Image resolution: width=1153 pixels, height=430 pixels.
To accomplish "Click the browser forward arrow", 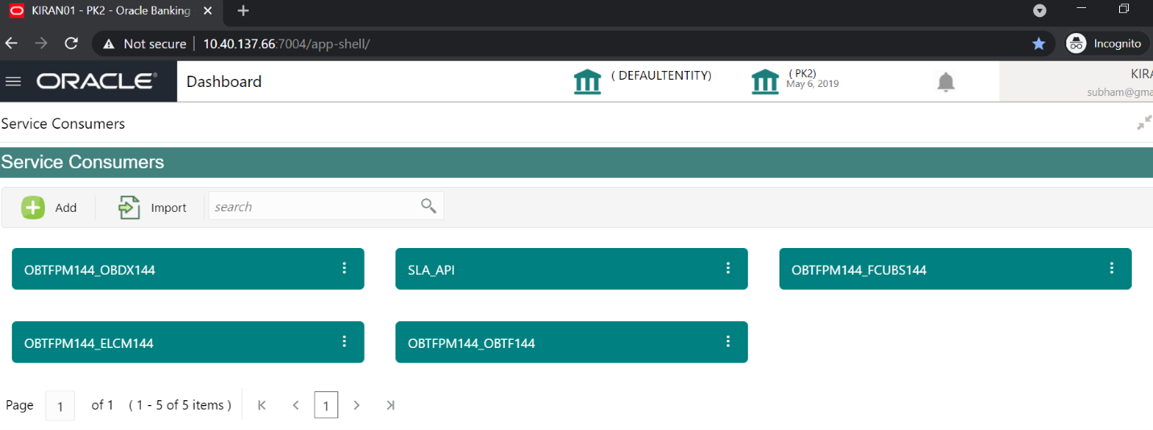I will 41,43.
